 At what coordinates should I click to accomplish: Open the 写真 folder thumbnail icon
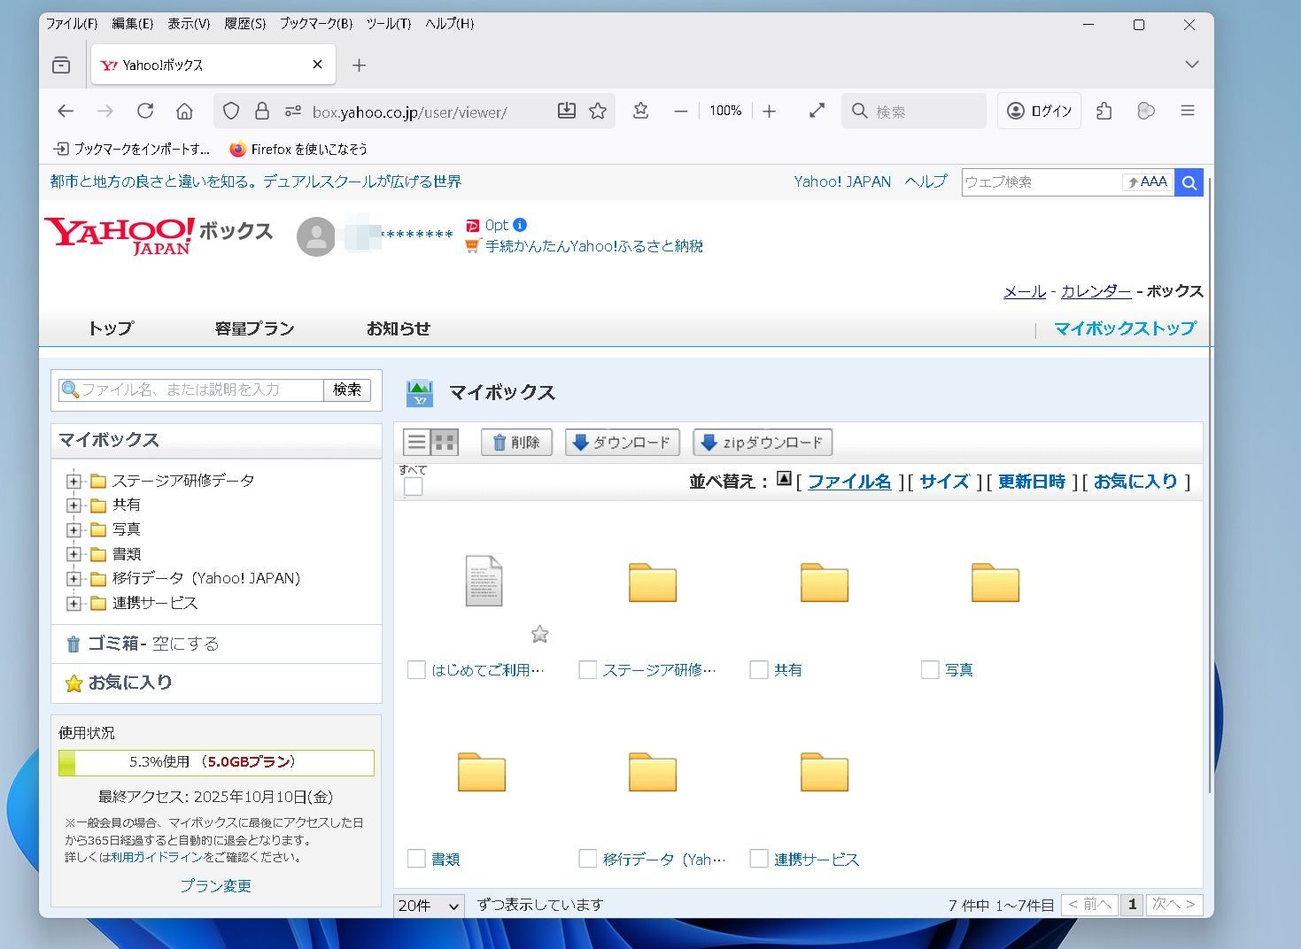(995, 583)
